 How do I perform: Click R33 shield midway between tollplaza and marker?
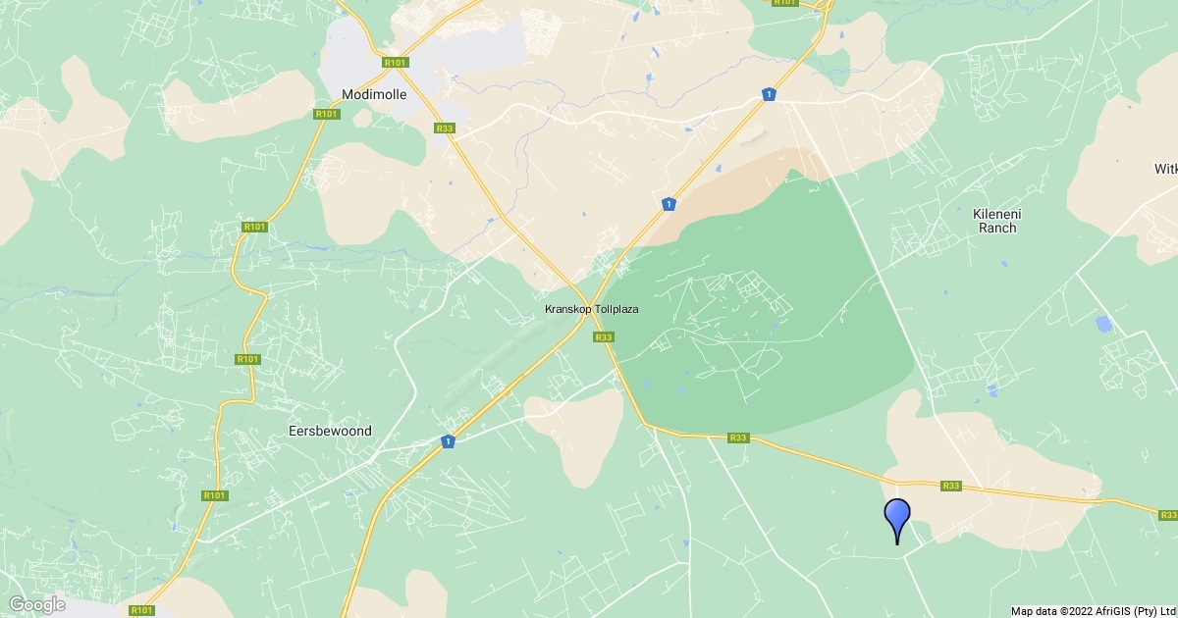click(x=739, y=438)
